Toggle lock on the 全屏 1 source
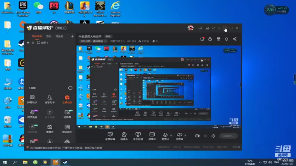Image resolution: width=296 pixels, height=166 pixels. [33, 43]
